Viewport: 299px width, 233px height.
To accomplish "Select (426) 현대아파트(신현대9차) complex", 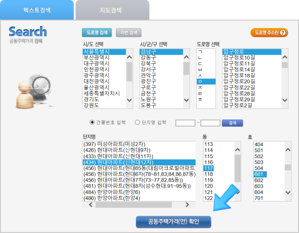I will [x=139, y=150].
